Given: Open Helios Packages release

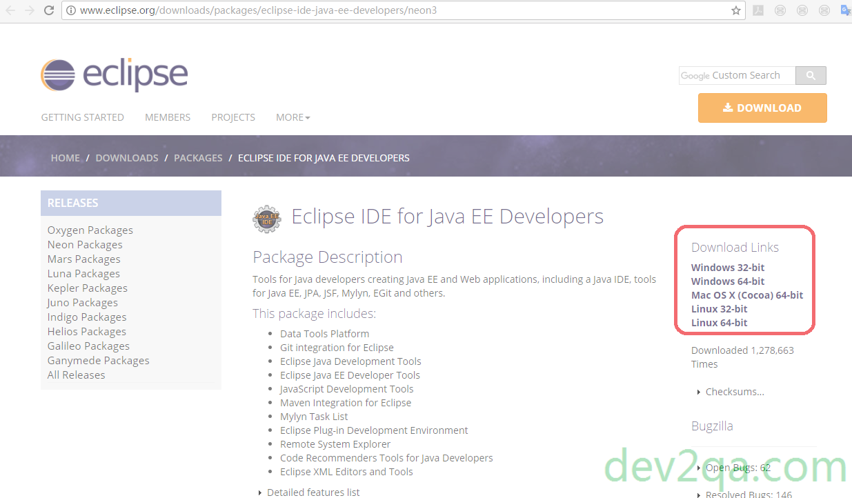Looking at the screenshot, I should (x=87, y=332).
